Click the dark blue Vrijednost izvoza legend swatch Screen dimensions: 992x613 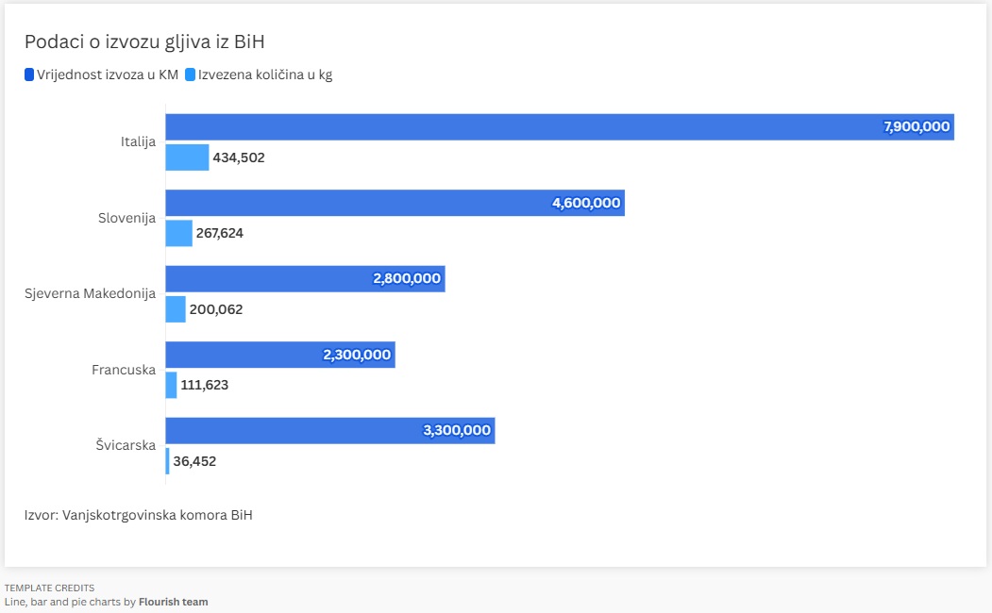[x=29, y=75]
